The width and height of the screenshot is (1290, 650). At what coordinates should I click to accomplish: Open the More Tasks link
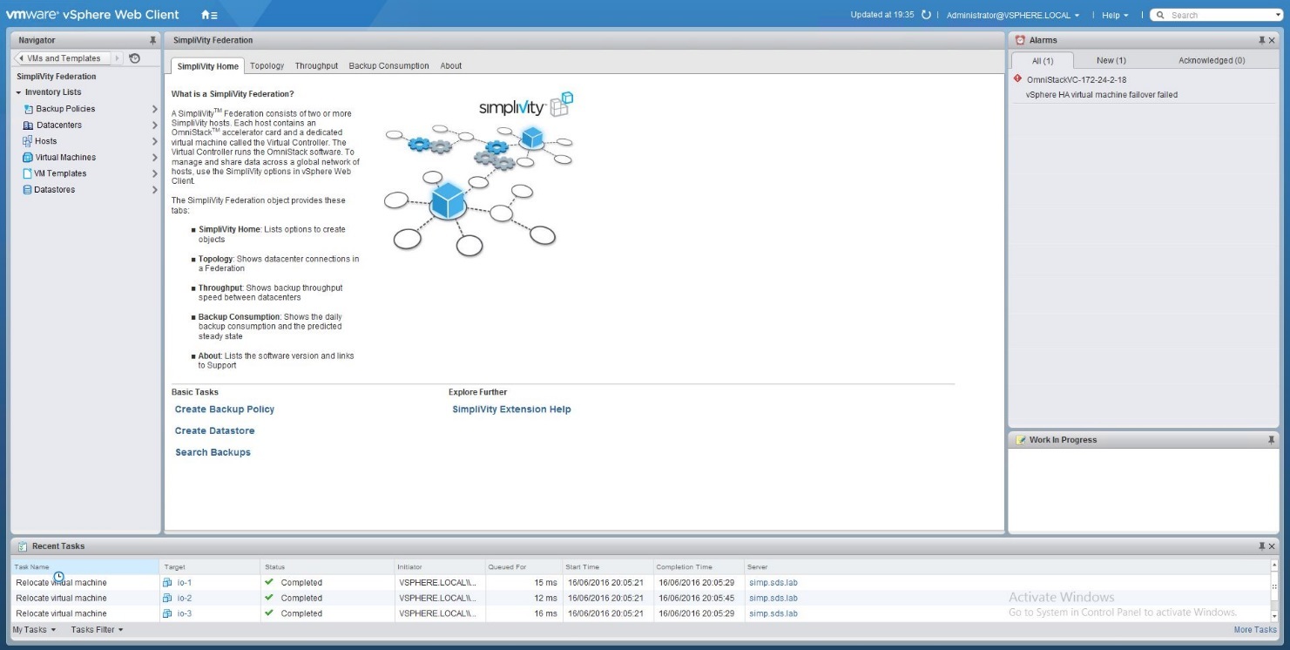(1255, 630)
